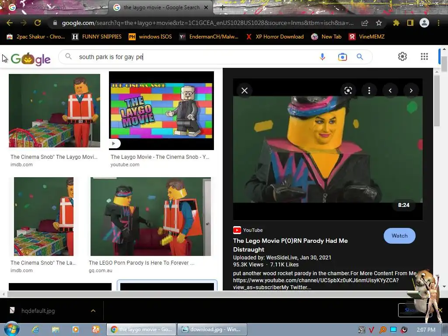The image size is (448, 336).
Task: Click the page vertical scrollbar thumb
Action: coord(444,63)
